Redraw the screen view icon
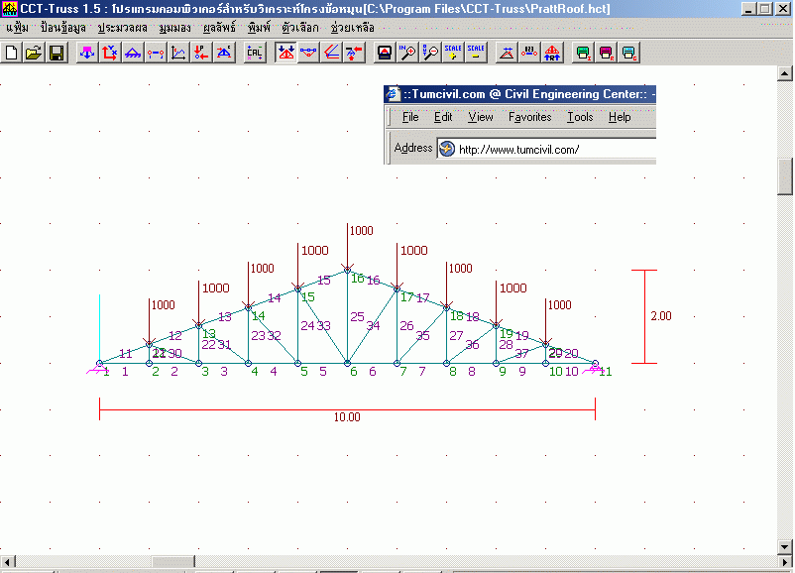This screenshot has height=573, width=795. [385, 53]
